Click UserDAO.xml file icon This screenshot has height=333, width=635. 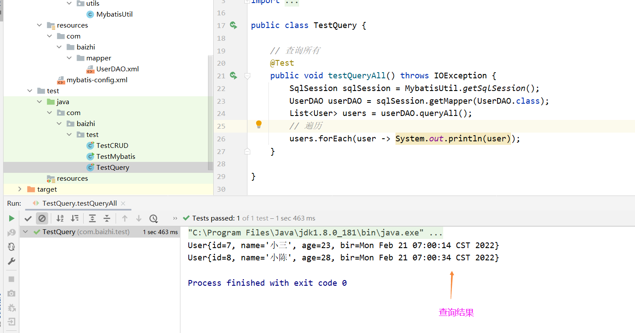click(90, 69)
